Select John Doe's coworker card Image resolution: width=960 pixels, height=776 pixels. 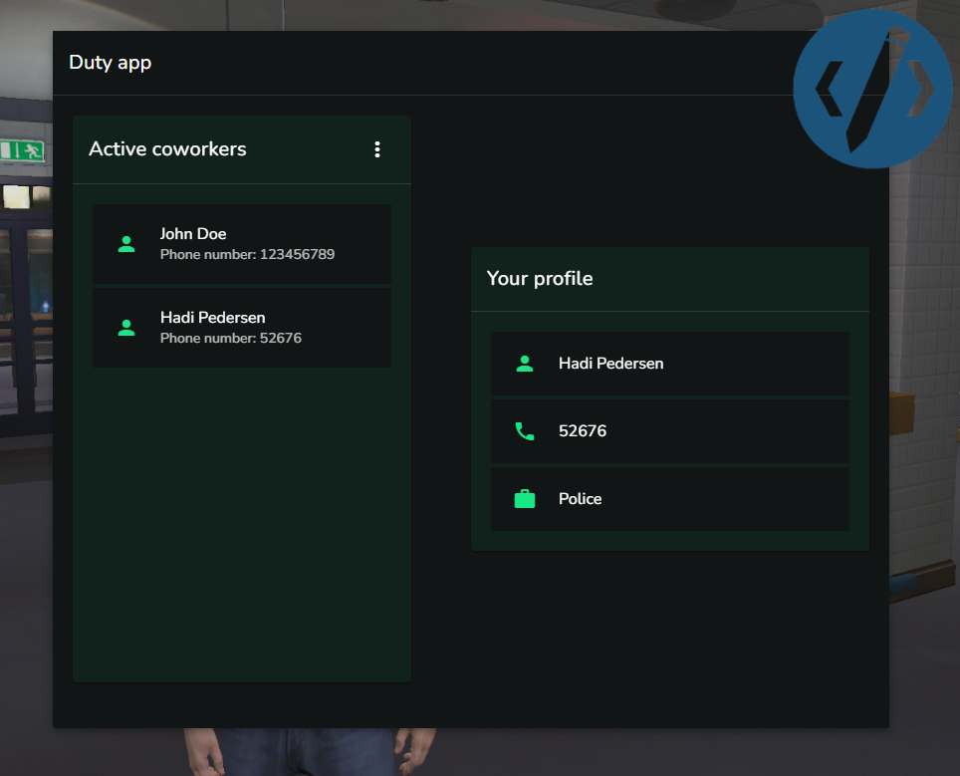click(x=242, y=243)
